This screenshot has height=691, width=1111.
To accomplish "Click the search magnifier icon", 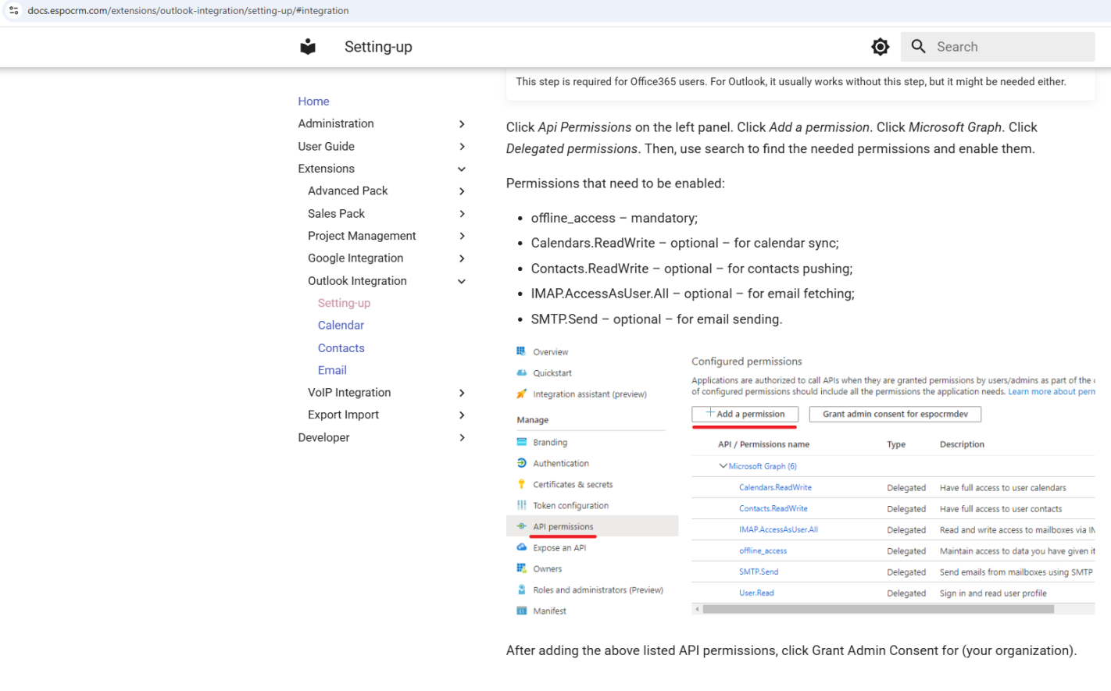I will click(919, 47).
